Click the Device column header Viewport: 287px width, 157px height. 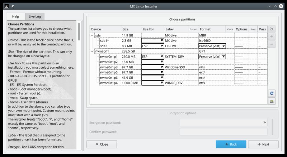tap(105, 29)
